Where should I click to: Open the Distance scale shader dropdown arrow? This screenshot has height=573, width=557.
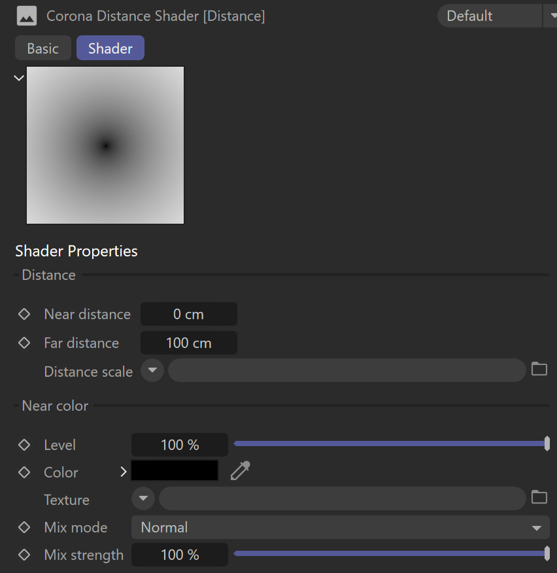(x=152, y=370)
